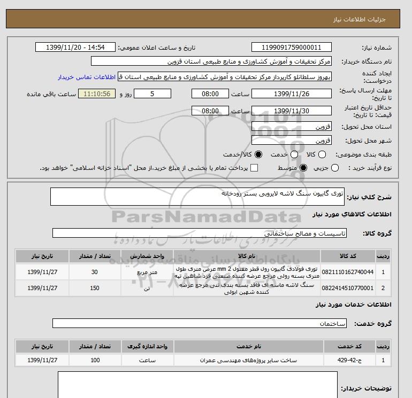Select the خدمت radio button
The width and height of the screenshot is (412, 398).
(x=294, y=154)
